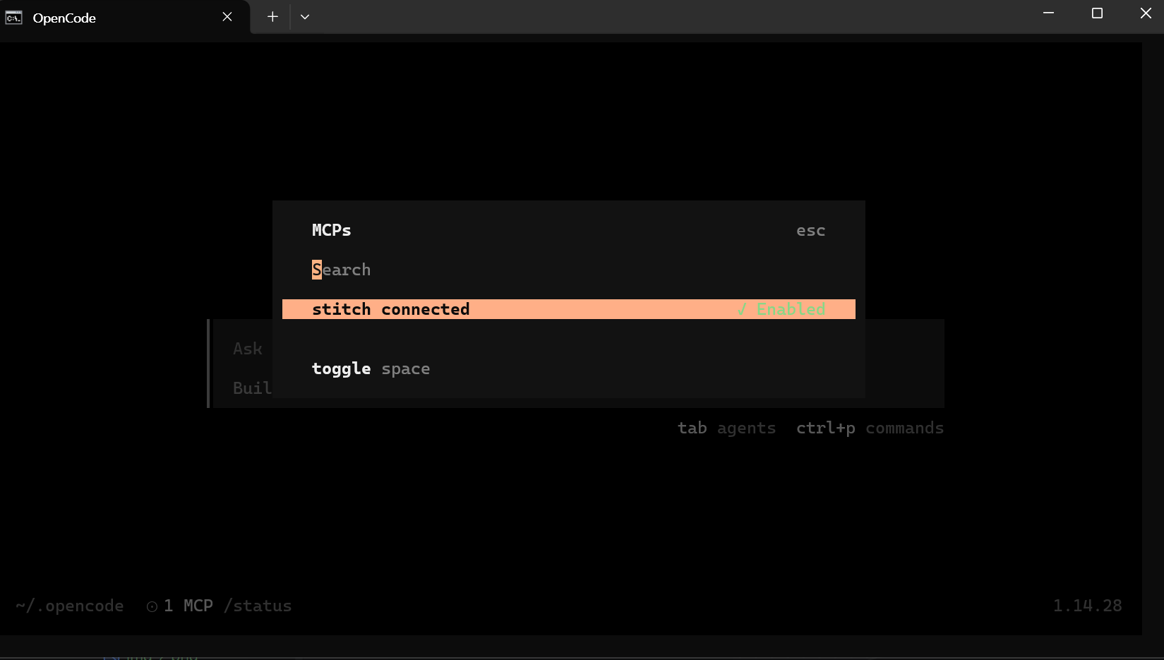Select the OpenCode terminal tab
This screenshot has width=1164, height=660.
125,17
